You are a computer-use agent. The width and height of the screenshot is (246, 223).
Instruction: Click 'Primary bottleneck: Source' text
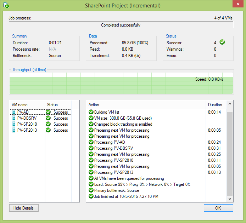point(117,190)
